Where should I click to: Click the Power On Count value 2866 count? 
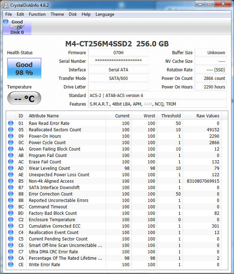[211, 78]
